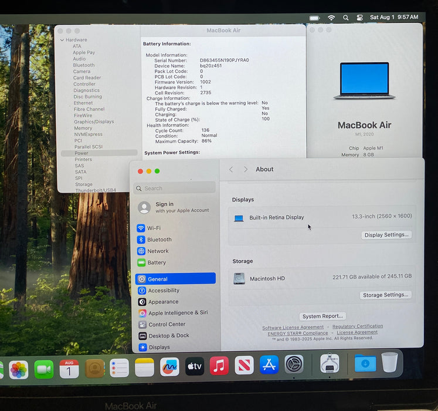
Task: Click the Wi-Fi status icon in menu bar
Action: pos(331,18)
